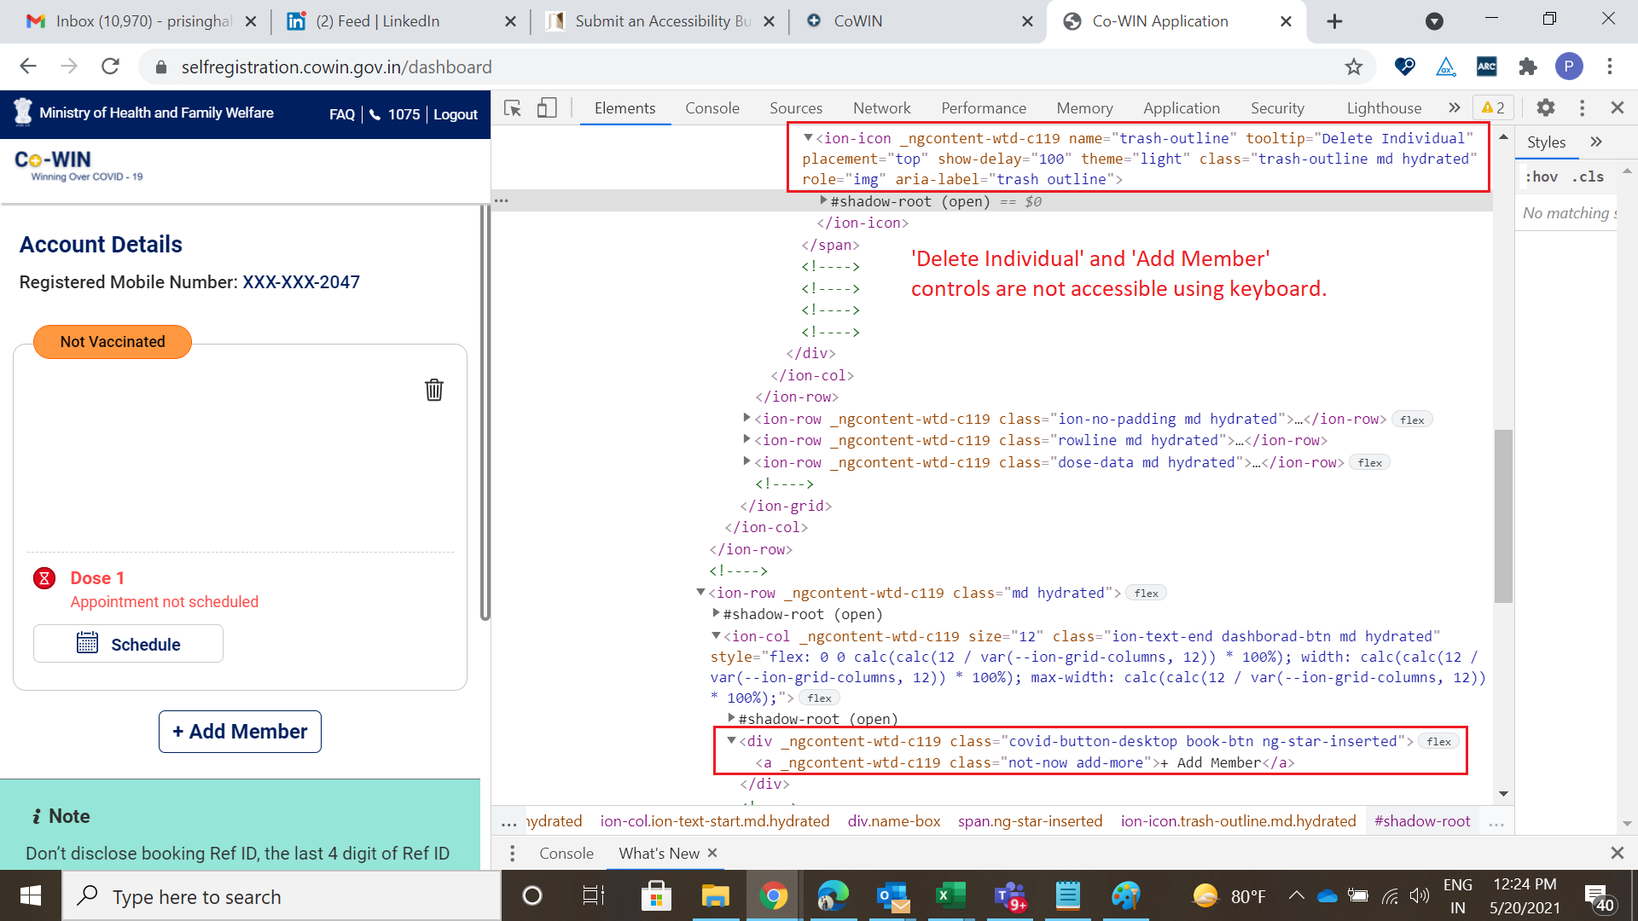This screenshot has height=921, width=1638.
Task: Close the What's New drawer tab
Action: coord(712,853)
